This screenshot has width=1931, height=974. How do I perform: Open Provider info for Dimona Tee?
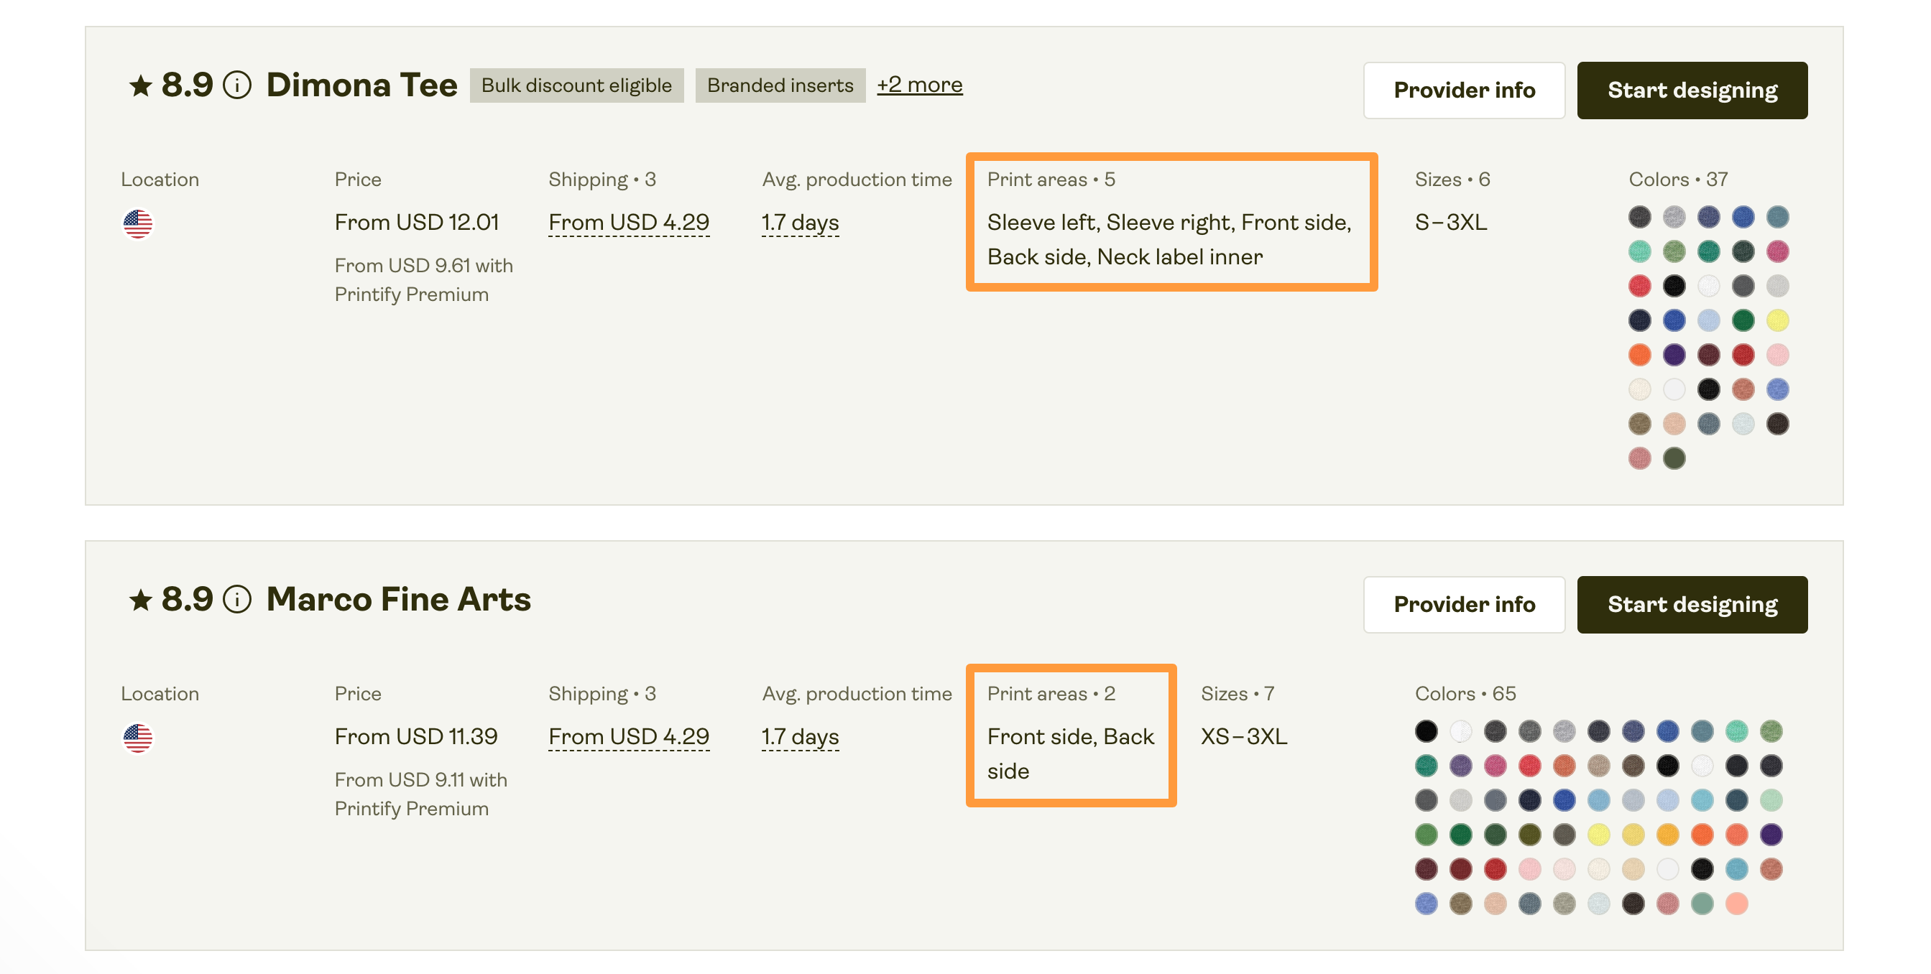coord(1464,90)
